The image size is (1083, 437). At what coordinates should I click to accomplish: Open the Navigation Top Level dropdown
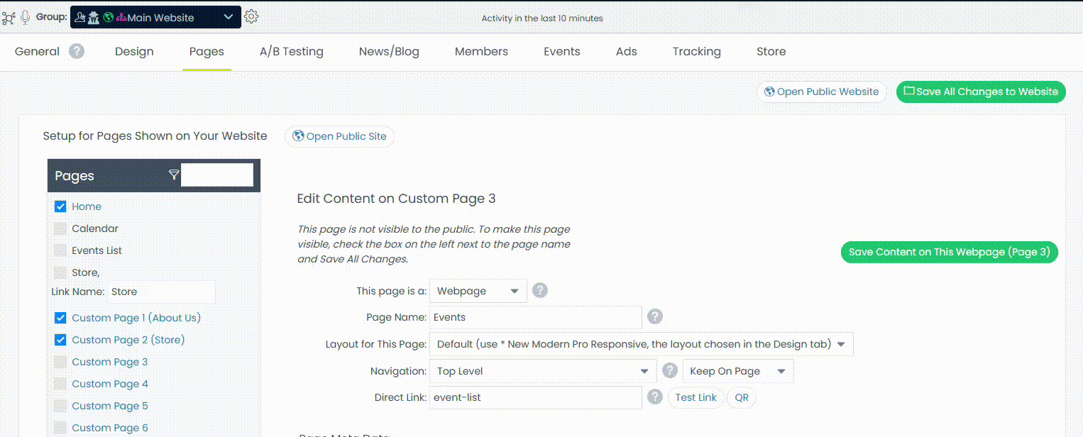542,371
